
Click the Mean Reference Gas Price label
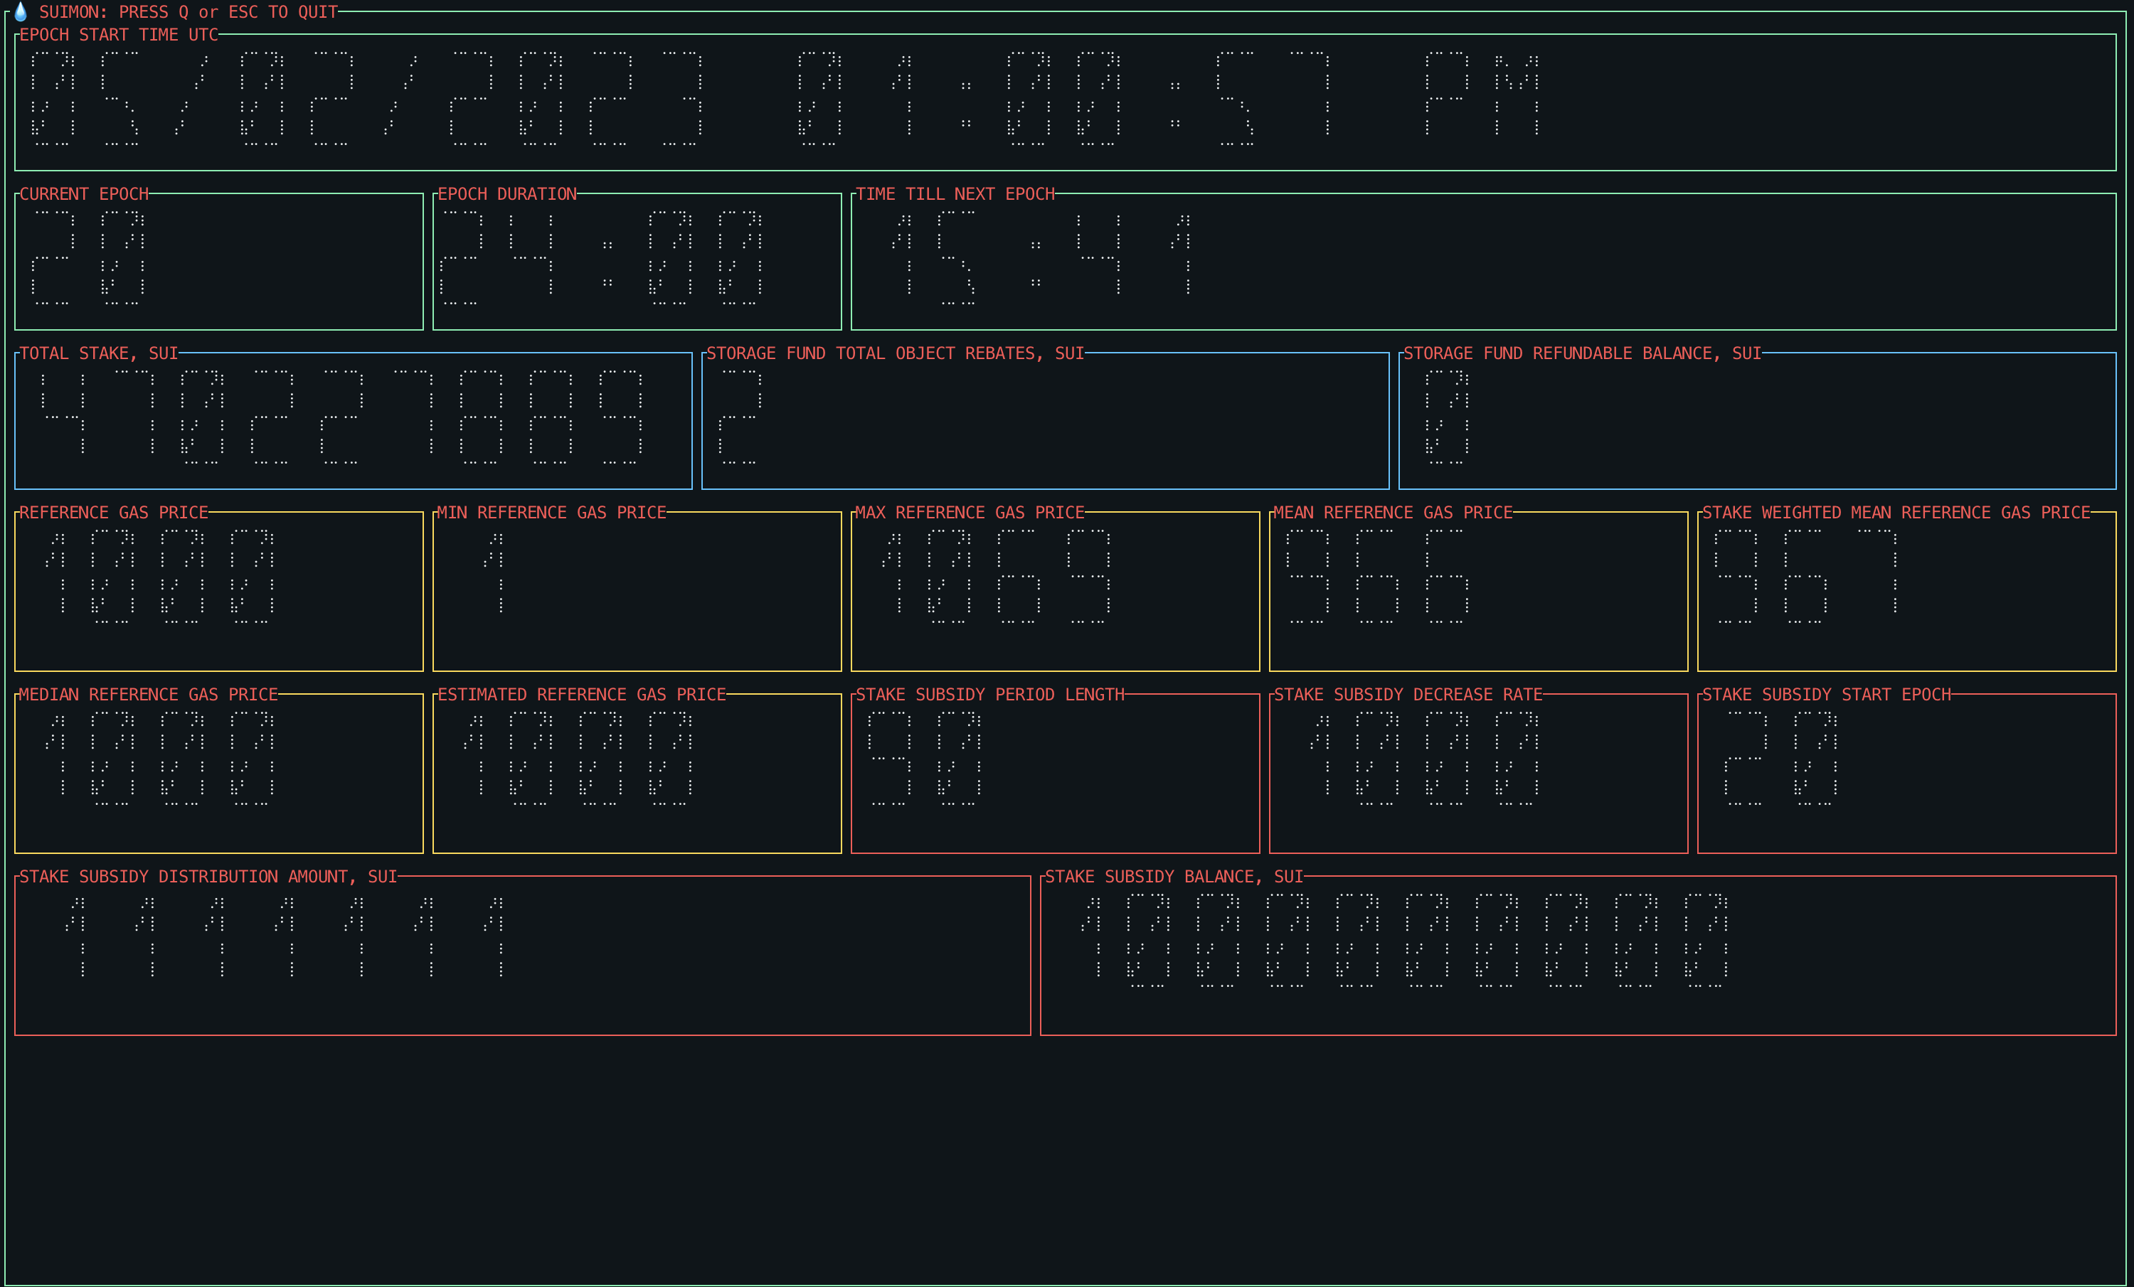tap(1392, 513)
